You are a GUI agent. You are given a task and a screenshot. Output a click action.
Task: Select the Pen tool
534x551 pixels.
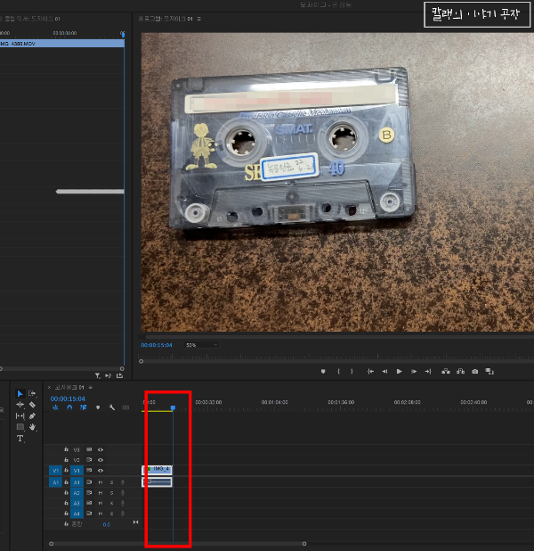pyautogui.click(x=32, y=416)
